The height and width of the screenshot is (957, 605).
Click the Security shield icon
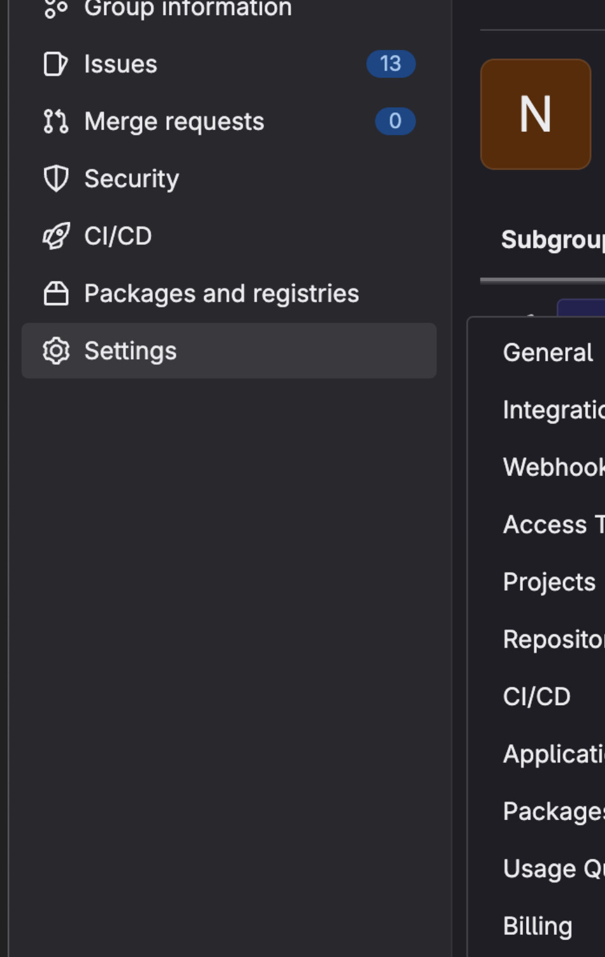coord(56,179)
